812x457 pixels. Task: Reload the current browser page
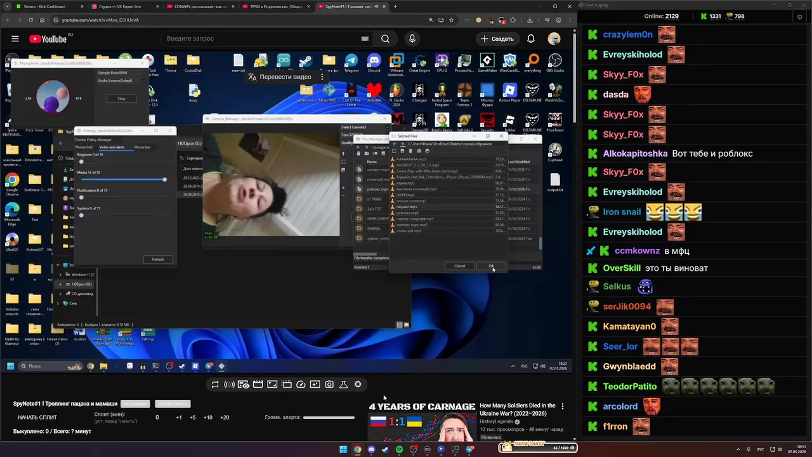tap(30, 20)
